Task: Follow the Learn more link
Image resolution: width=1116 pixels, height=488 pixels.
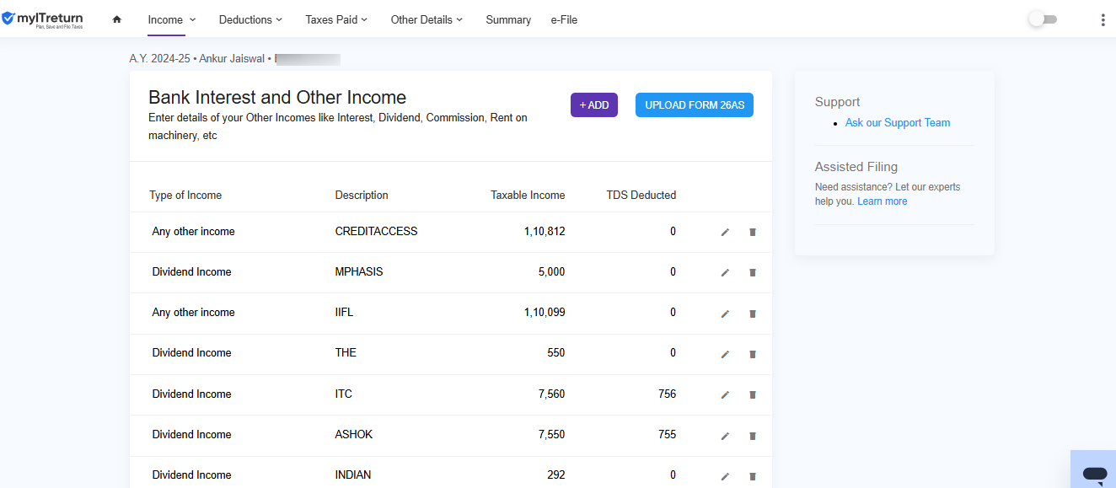Action: [883, 201]
